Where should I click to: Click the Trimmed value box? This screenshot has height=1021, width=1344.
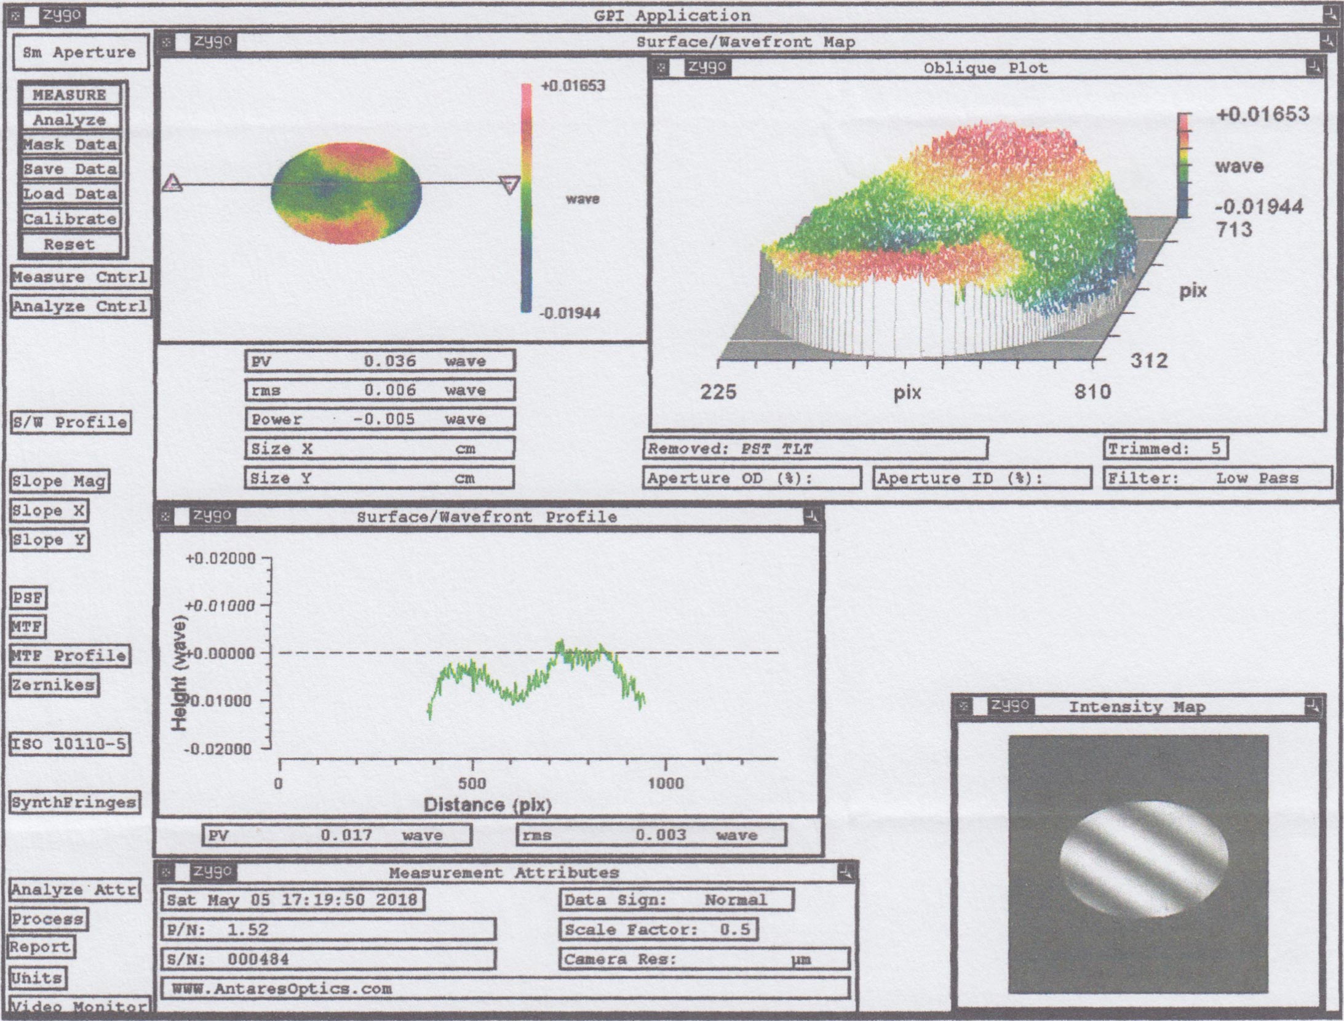(1166, 449)
